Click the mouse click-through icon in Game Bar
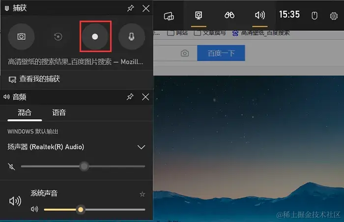Image resolution: width=344 pixels, height=222 pixels. coord(315,16)
